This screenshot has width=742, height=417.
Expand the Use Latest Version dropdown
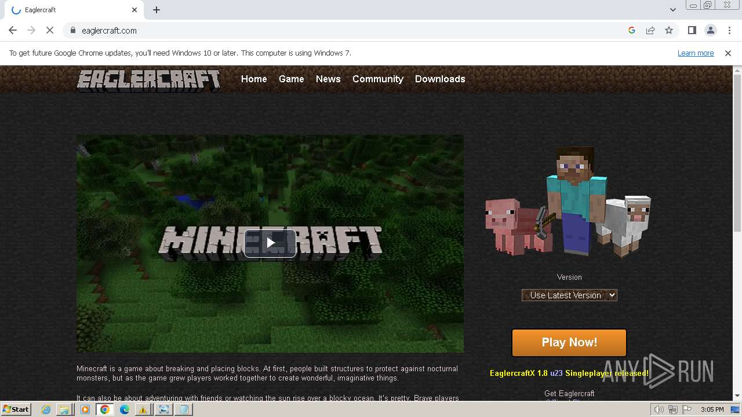pyautogui.click(x=569, y=295)
